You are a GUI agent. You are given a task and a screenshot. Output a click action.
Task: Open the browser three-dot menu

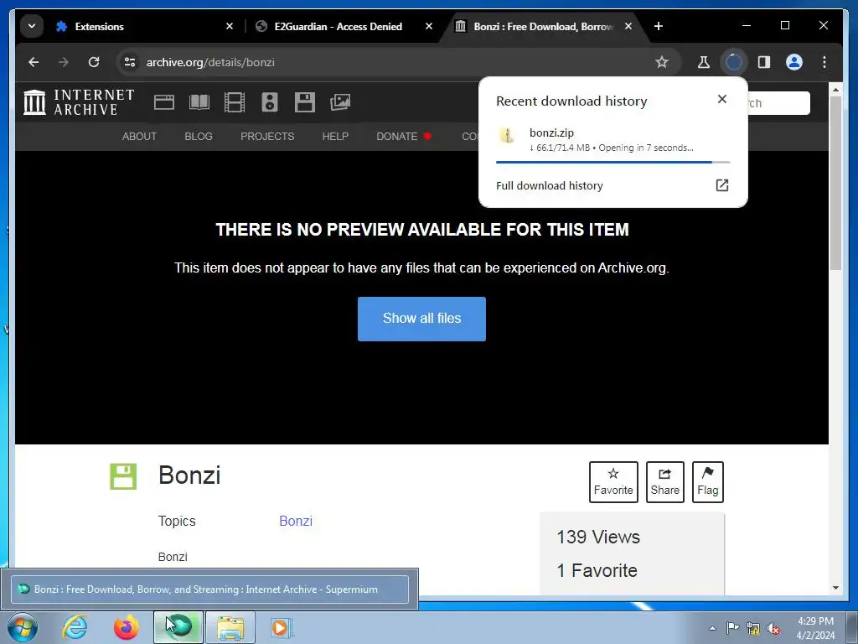tap(824, 62)
